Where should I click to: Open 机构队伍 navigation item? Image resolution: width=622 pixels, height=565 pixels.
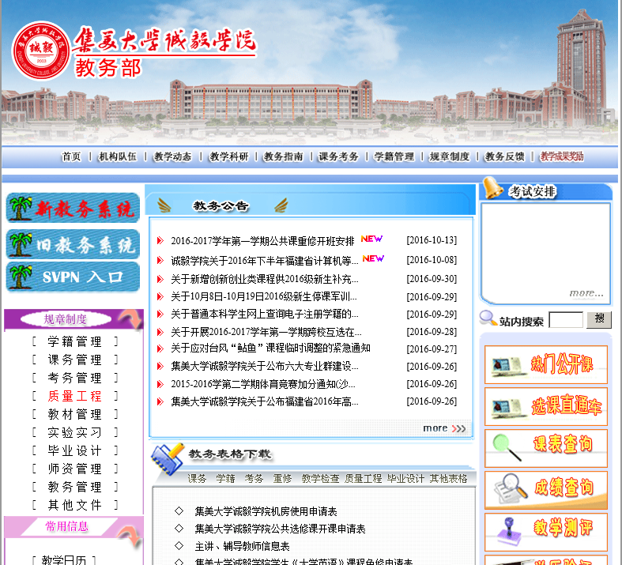click(118, 156)
